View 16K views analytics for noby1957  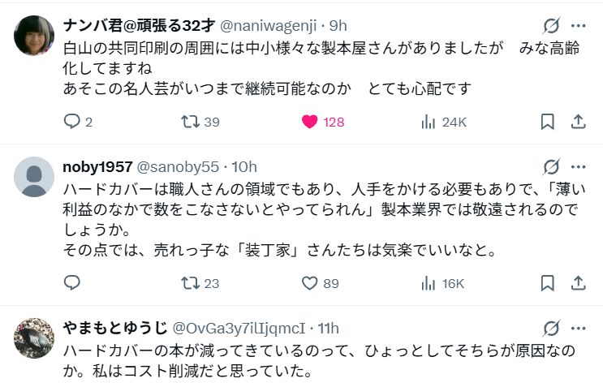428,283
